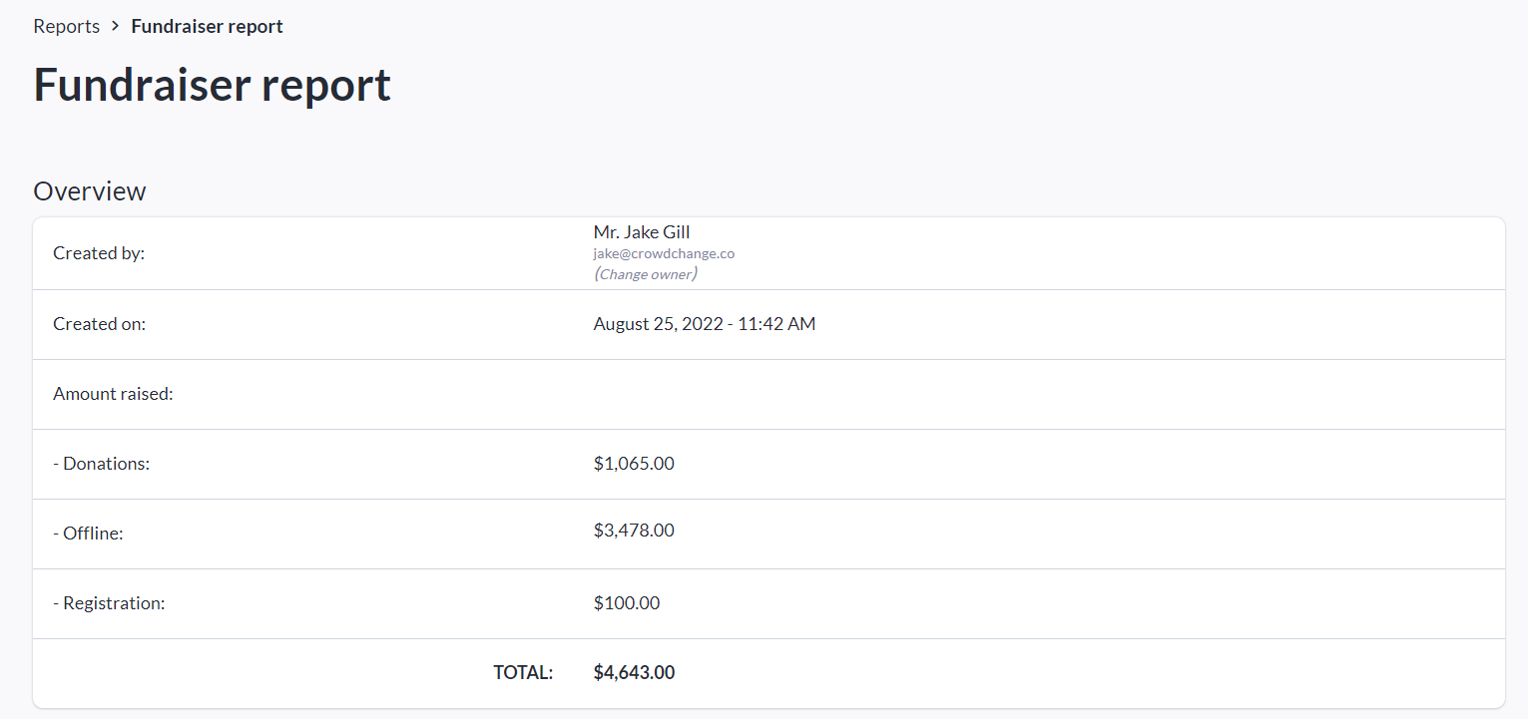
Task: Click the $4,643.00 total amount
Action: coord(634,673)
